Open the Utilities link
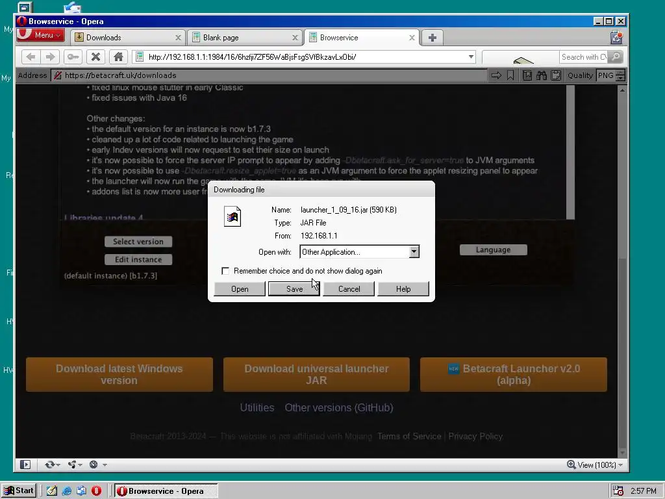 click(257, 408)
